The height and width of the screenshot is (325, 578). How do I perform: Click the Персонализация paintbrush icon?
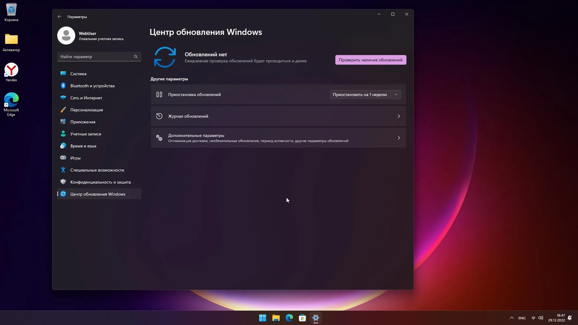pos(63,110)
